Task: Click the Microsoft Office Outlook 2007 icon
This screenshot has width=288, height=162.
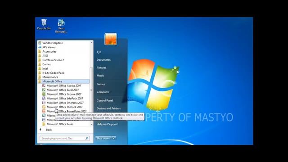Action: click(x=44, y=107)
